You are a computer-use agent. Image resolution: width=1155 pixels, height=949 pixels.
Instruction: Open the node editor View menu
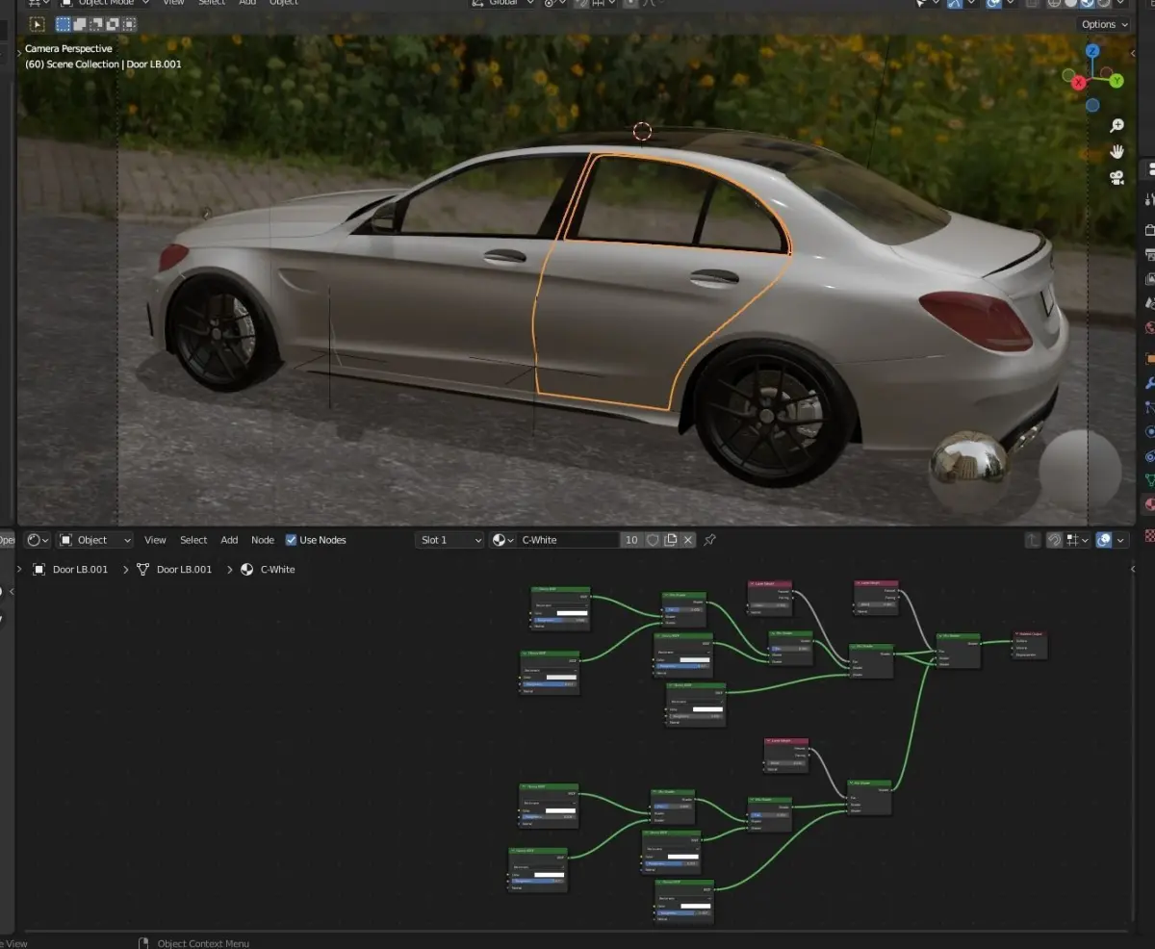tap(155, 540)
